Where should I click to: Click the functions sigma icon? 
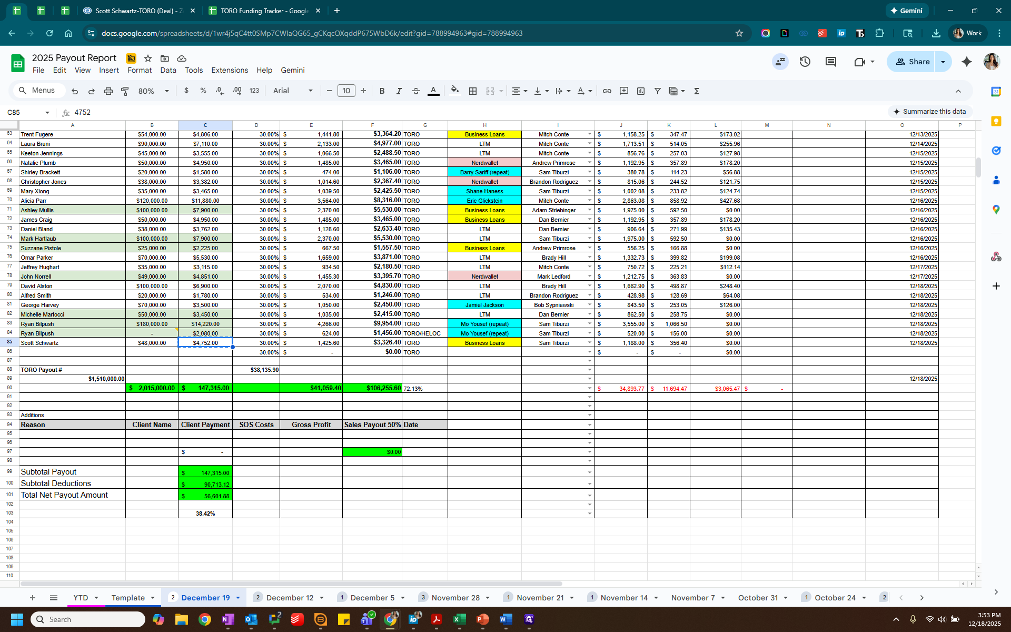696,91
